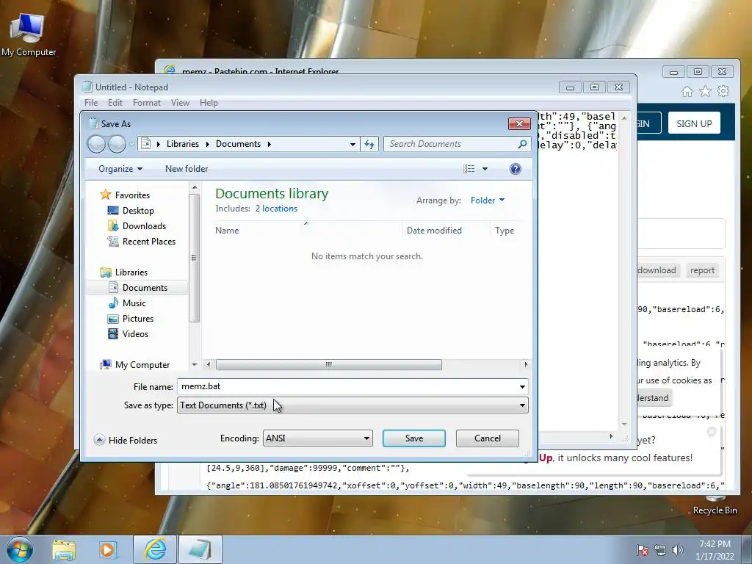Click Cancel button in Save As dialog
The image size is (752, 564).
click(x=488, y=438)
